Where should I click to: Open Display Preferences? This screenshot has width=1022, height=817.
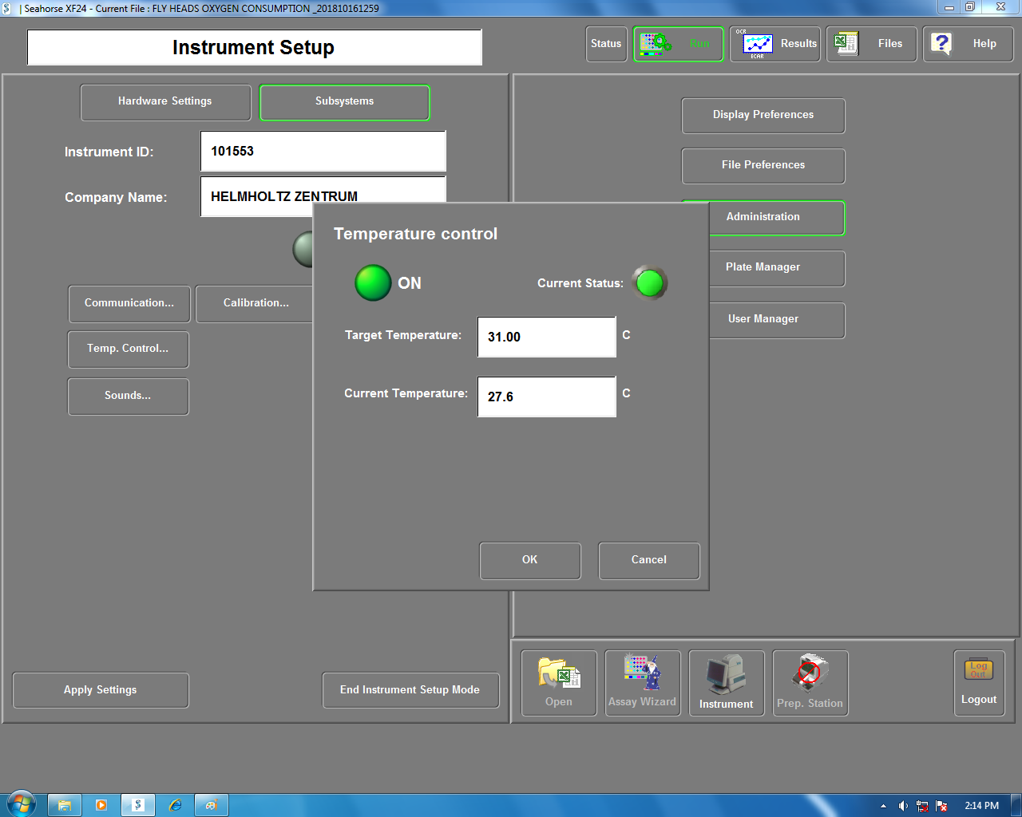click(x=763, y=116)
